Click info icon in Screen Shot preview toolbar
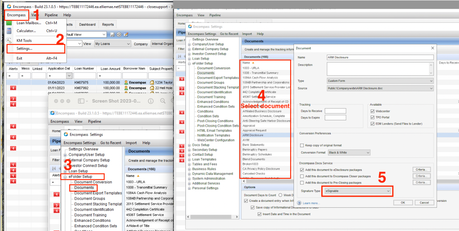 click(x=151, y=101)
